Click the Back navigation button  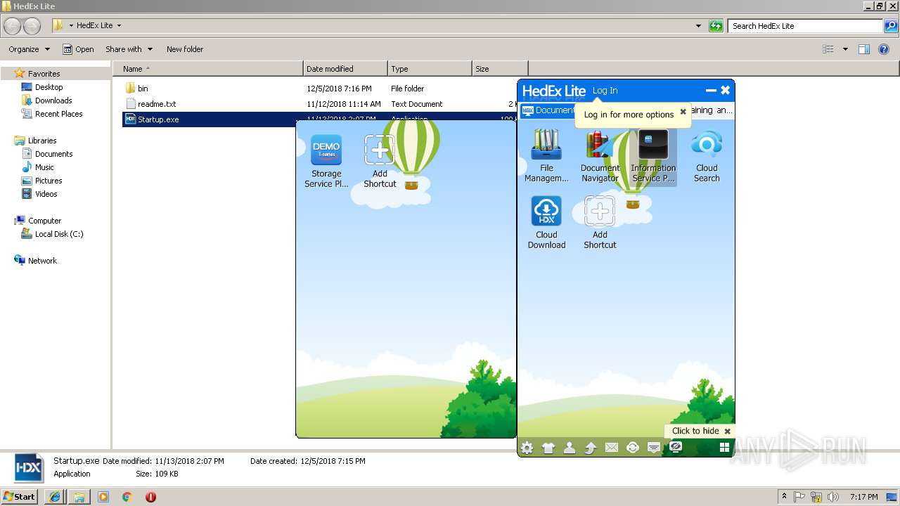13,26
